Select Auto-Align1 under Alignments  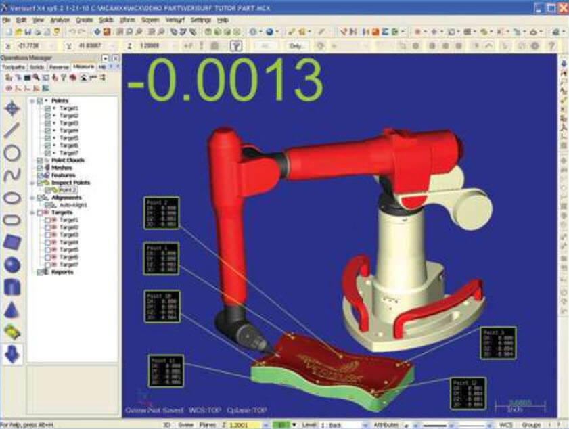[73, 205]
